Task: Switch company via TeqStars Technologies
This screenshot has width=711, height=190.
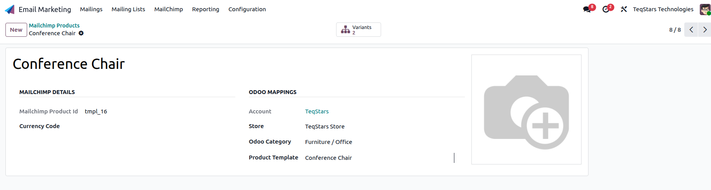Action: (x=663, y=9)
